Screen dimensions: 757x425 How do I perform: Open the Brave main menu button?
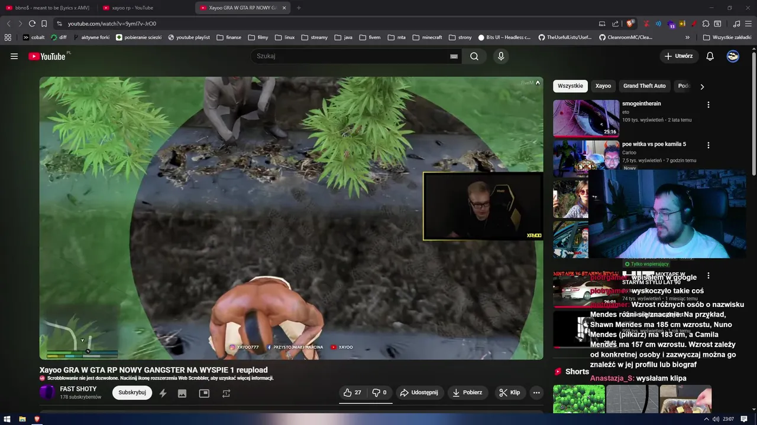[748, 24]
